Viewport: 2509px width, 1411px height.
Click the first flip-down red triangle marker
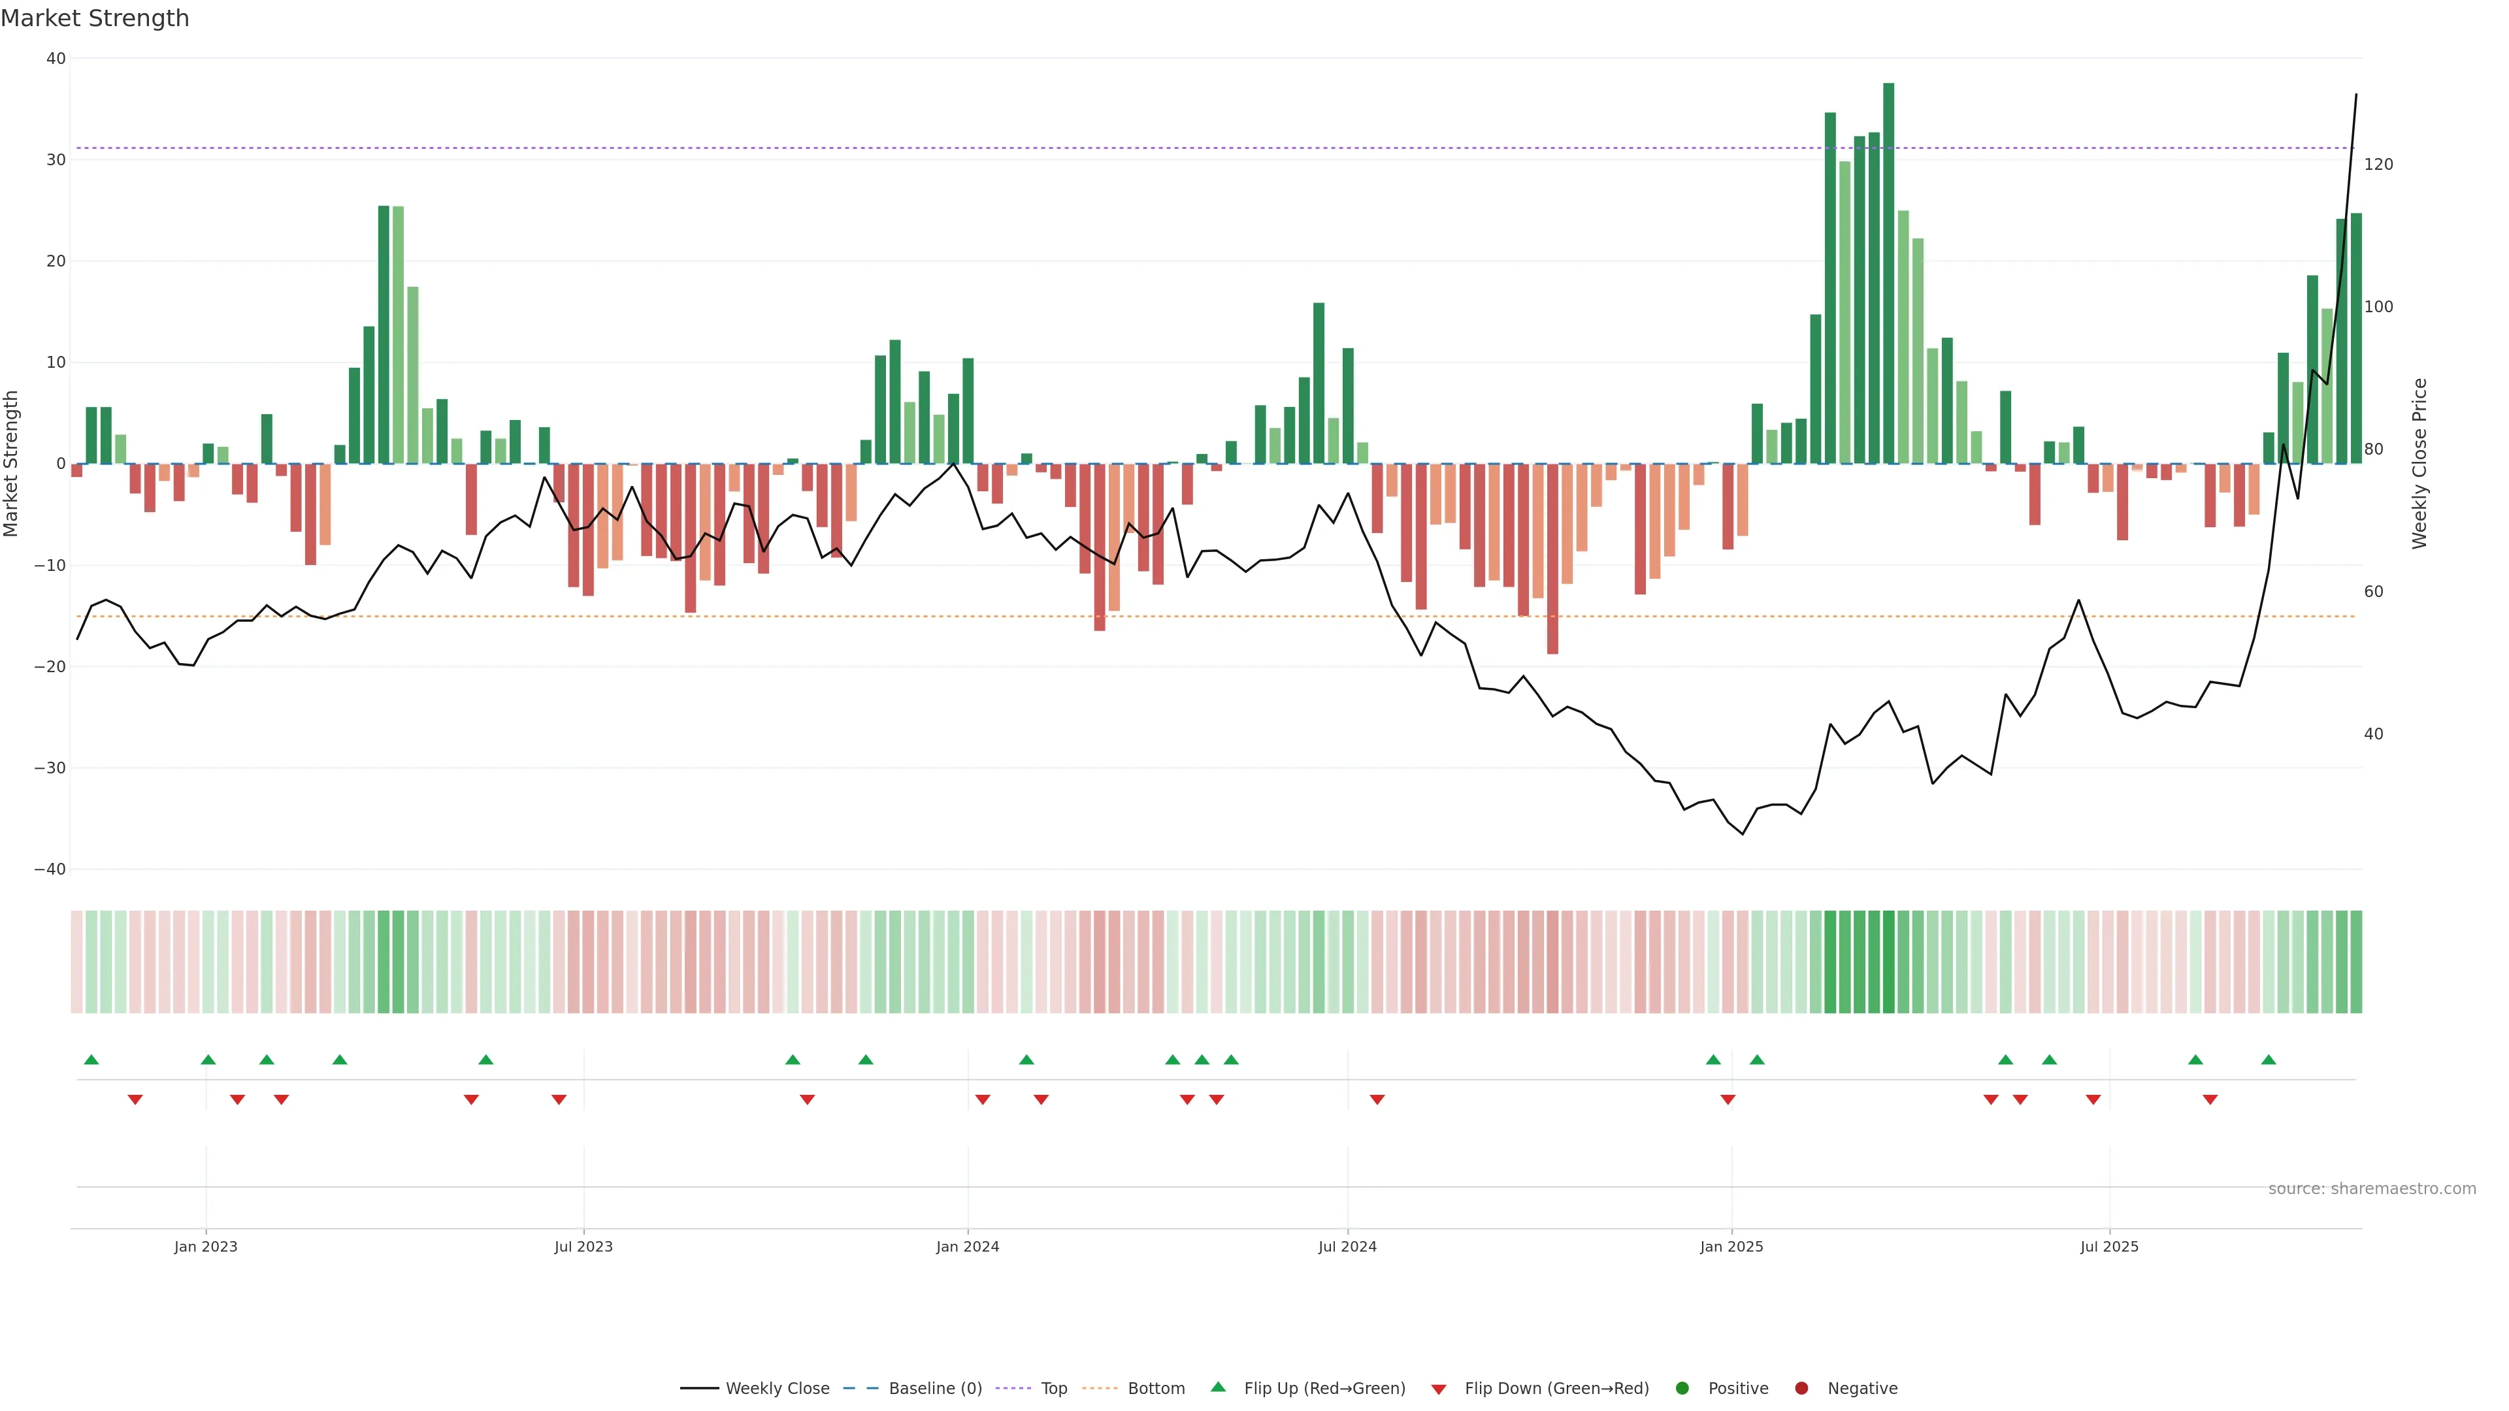coord(135,1099)
